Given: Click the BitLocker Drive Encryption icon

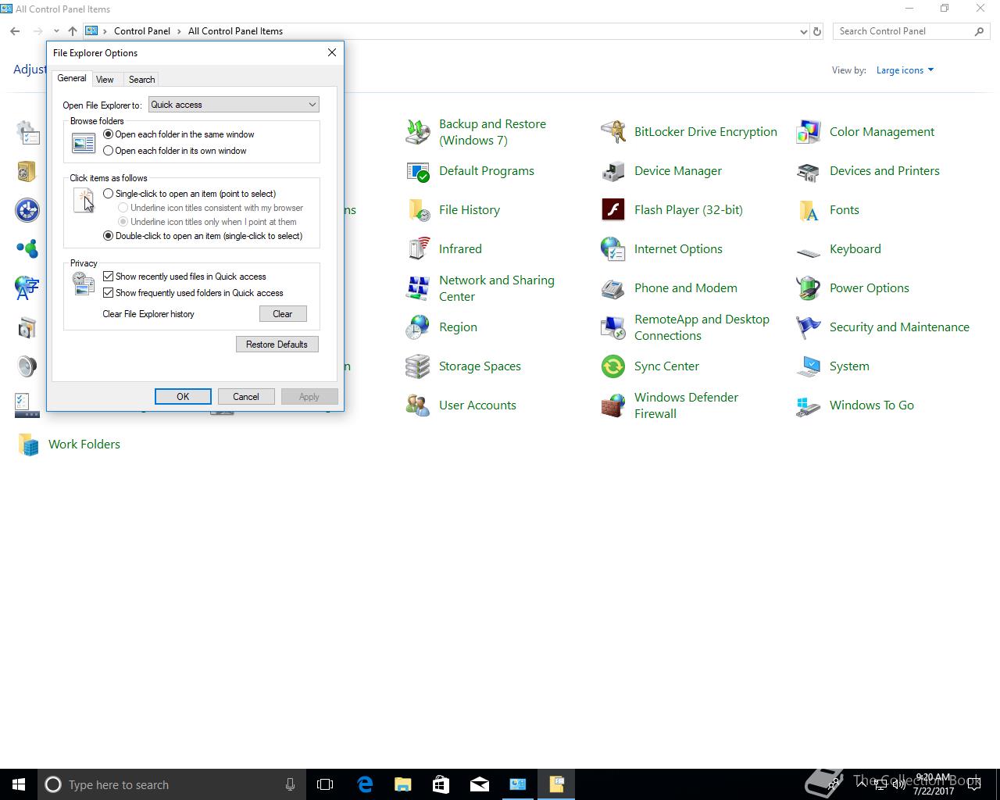Looking at the screenshot, I should pyautogui.click(x=613, y=132).
